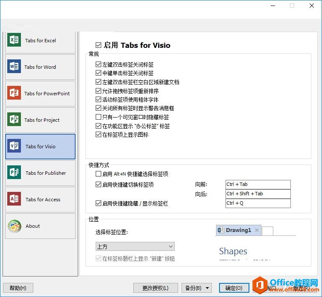Toggle 启用 Tabs for Visio checkbox
The height and width of the screenshot is (297, 322).
pos(98,45)
